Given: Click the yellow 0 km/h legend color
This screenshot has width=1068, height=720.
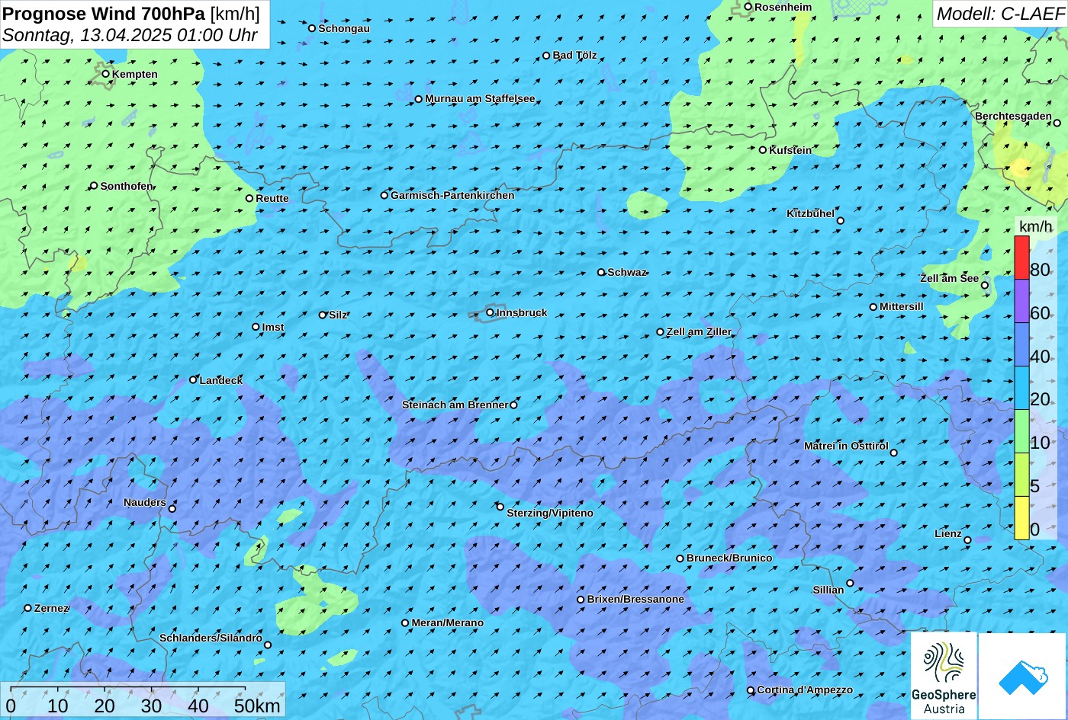Looking at the screenshot, I should click(1021, 517).
